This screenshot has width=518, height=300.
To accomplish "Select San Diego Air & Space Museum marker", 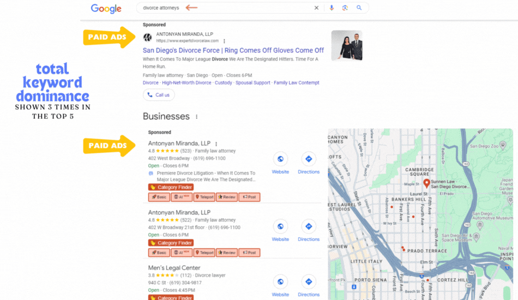I will click(x=476, y=237).
